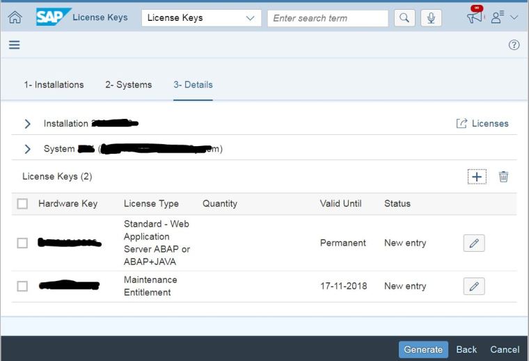Click New entry status in Permanent row
Screen dimensions: 529x361
tap(405, 243)
